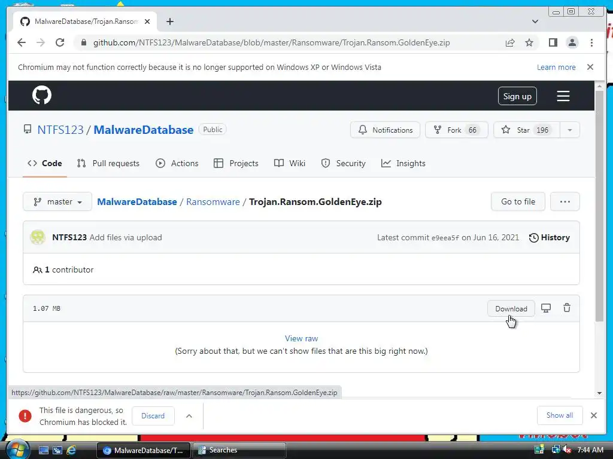Screen dimensions: 613x459
Task: Click MalwareDatabase in the file breadcrumb
Action: [137, 202]
